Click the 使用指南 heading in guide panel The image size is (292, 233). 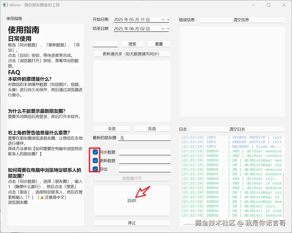[24, 30]
